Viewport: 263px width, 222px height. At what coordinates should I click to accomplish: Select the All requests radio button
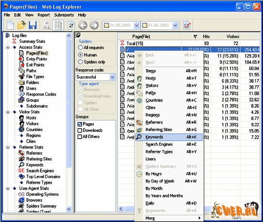(81, 48)
